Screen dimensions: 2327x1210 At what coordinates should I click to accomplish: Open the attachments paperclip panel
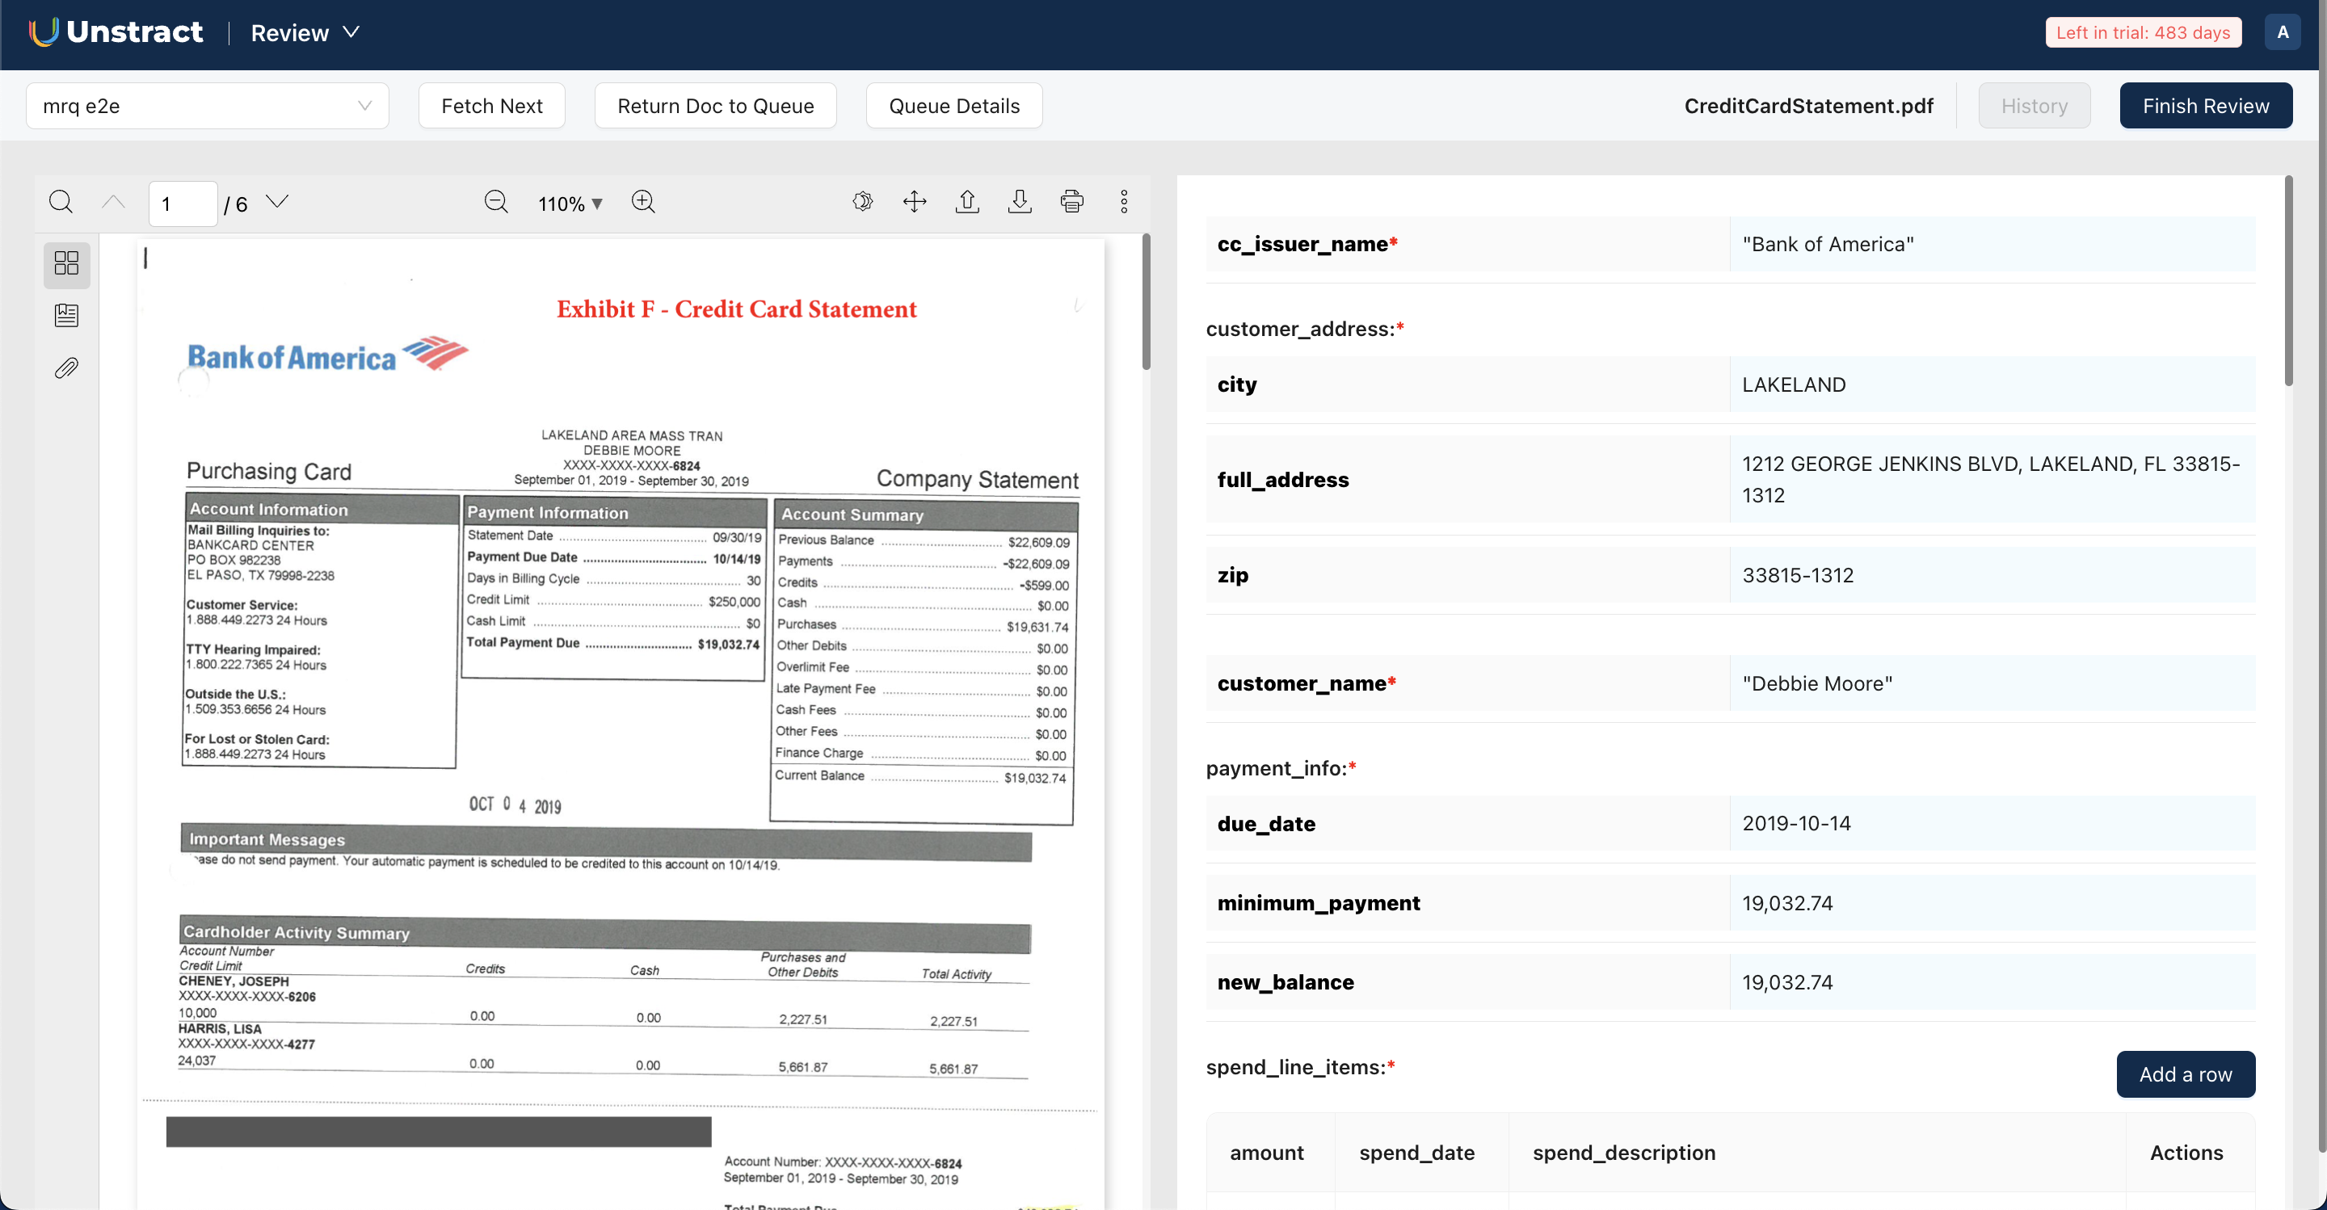[66, 368]
